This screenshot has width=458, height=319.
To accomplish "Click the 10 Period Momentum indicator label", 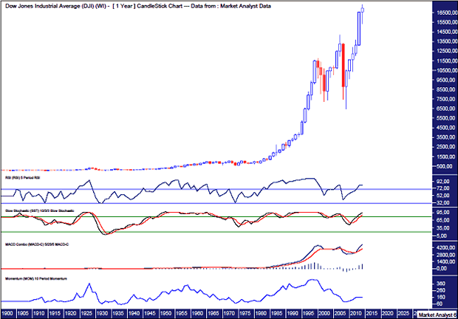I will click(36, 278).
